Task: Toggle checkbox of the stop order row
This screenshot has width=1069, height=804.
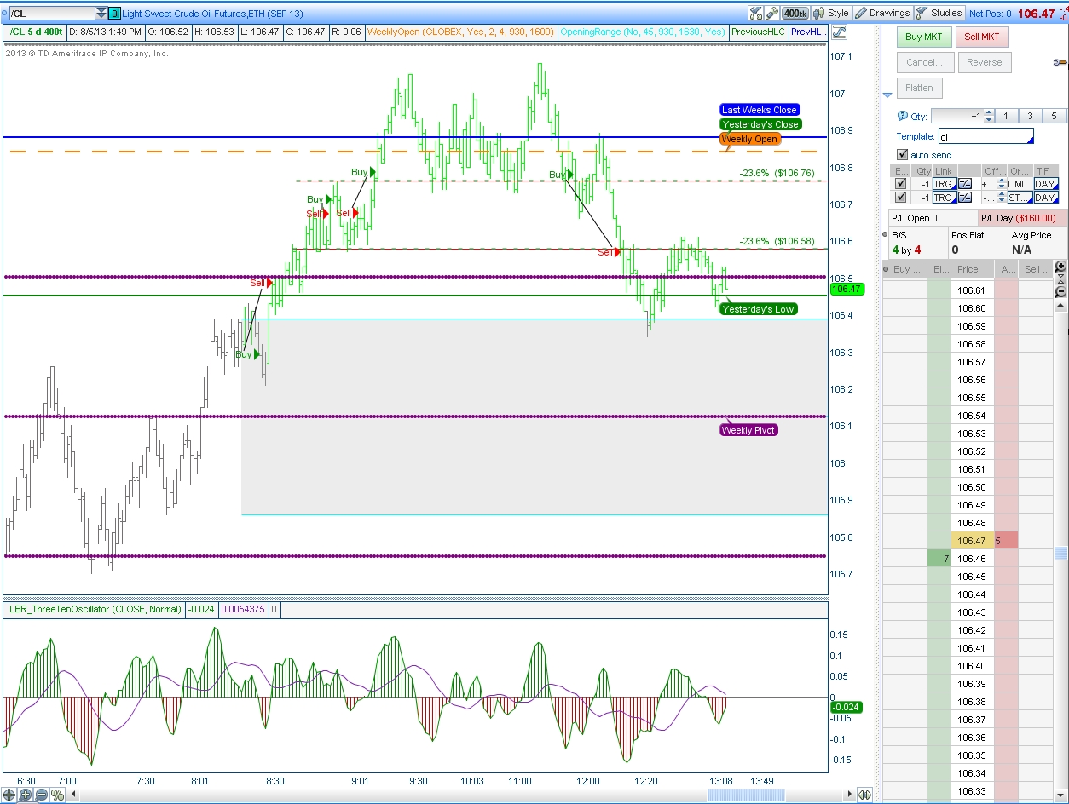Action: click(x=901, y=198)
